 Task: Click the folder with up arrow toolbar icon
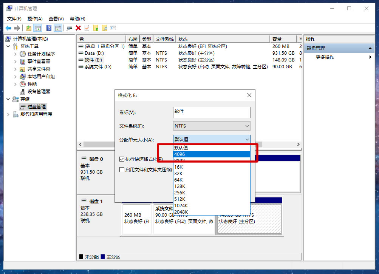pyautogui.click(x=96, y=28)
